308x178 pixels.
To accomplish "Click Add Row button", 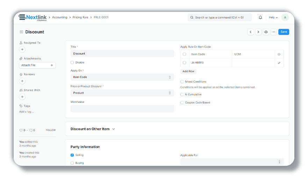I will point(188,71).
